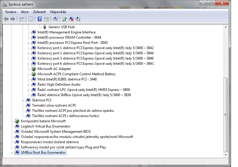The image size is (238, 167).
Task: Click the Kompozitní baterie Microsoft icon
Action: 17,121
